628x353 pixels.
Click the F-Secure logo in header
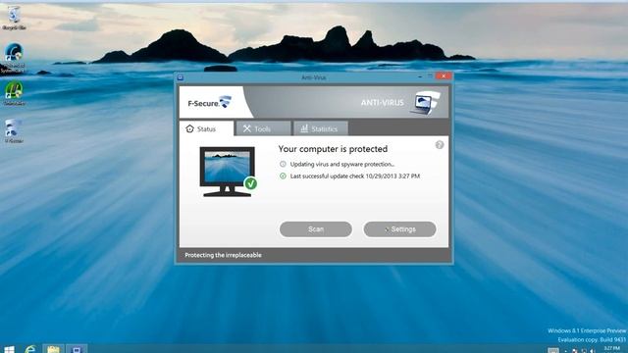(209, 103)
